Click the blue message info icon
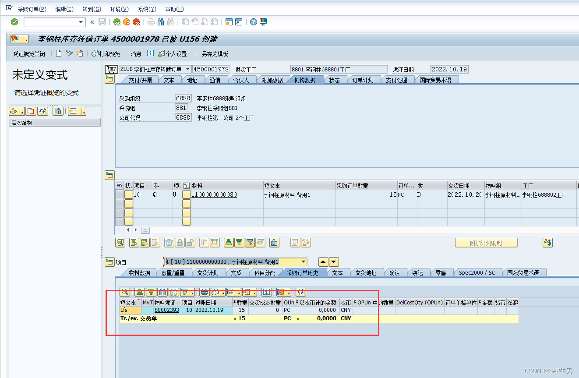 click(150, 53)
